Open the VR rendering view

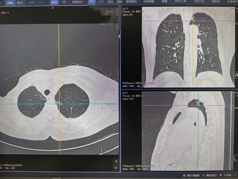tap(64, 2)
